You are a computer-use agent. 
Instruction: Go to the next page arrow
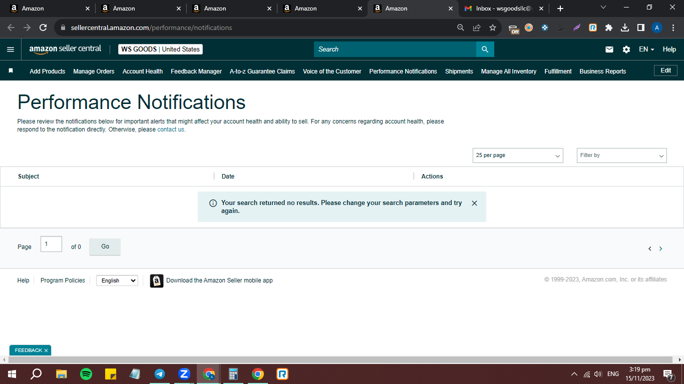660,248
